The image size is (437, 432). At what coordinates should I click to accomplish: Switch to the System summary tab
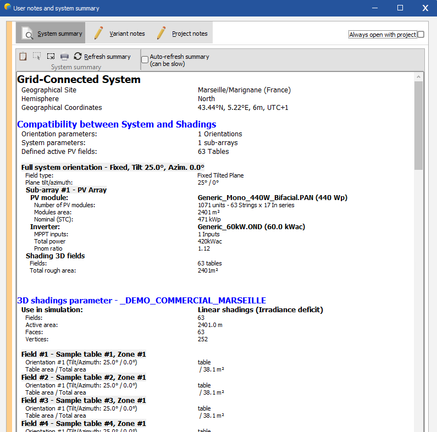click(51, 34)
